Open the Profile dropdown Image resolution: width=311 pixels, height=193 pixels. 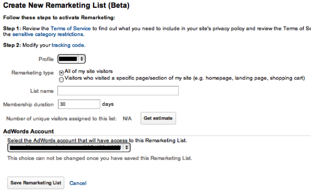pos(72,59)
